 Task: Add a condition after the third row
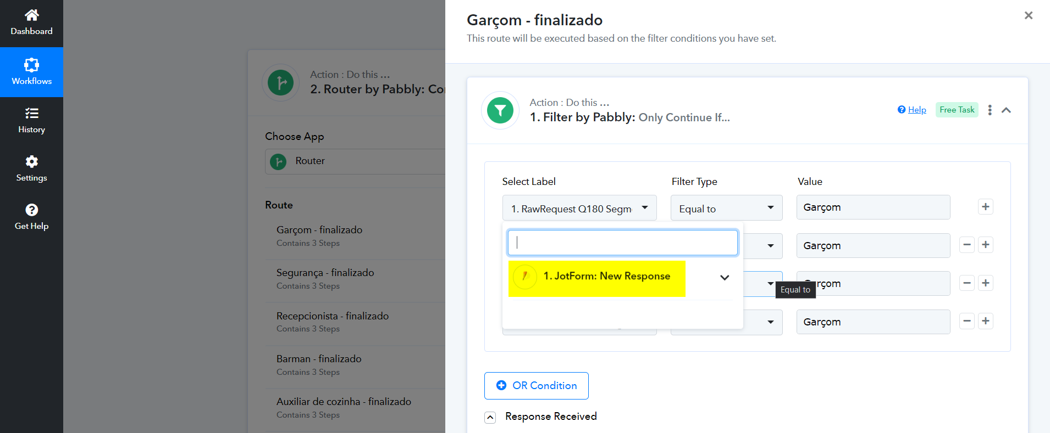[986, 283]
